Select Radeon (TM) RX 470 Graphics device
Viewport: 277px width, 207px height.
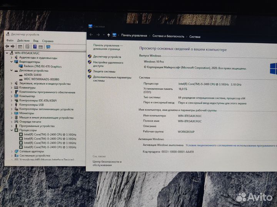click(43, 66)
